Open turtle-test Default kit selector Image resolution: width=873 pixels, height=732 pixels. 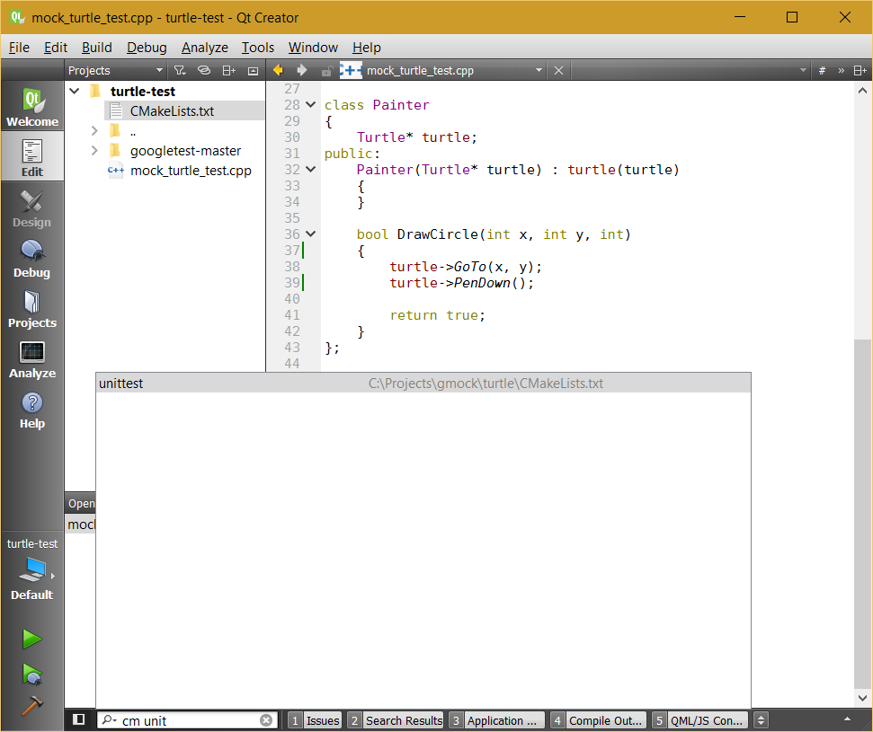click(x=32, y=569)
